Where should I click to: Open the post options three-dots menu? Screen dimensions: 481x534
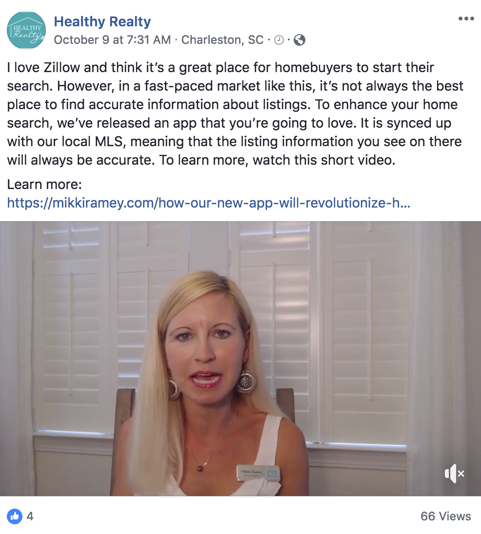pyautogui.click(x=466, y=19)
